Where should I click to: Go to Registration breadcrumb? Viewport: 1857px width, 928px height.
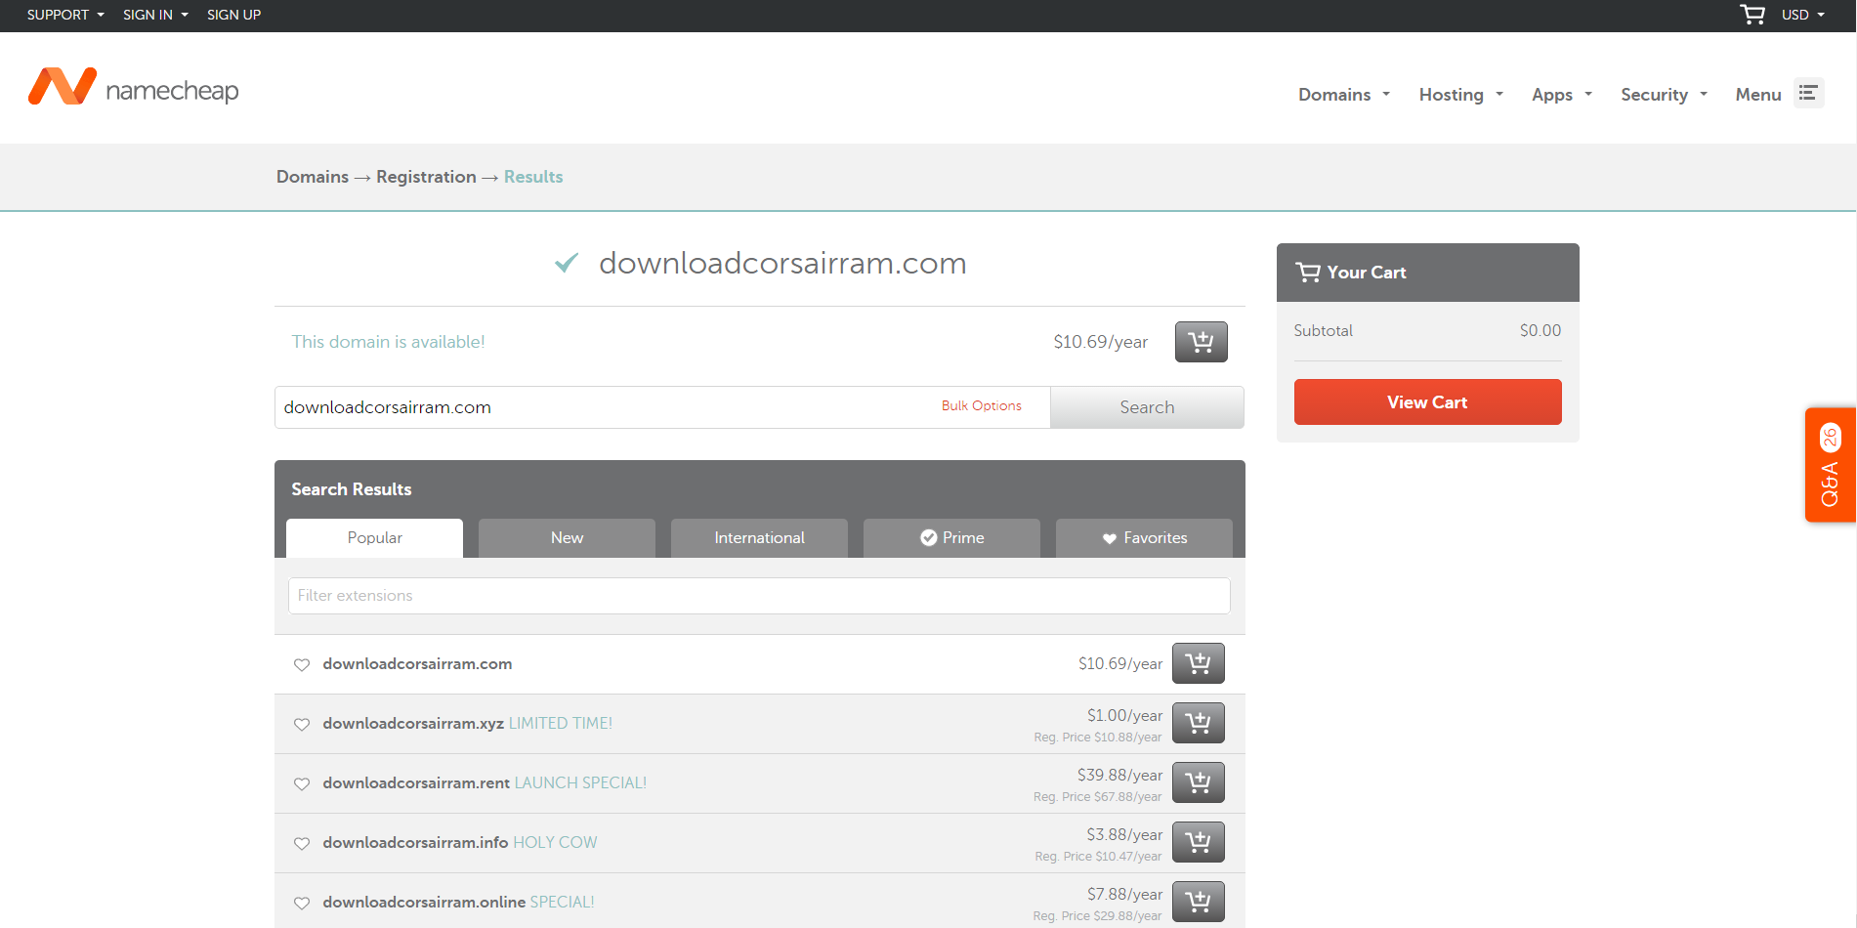(x=426, y=177)
